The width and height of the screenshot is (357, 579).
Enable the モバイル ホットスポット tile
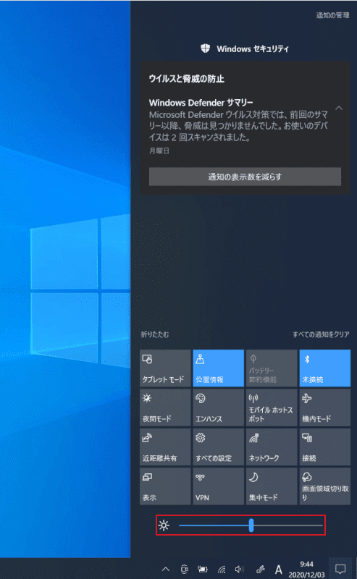272,407
